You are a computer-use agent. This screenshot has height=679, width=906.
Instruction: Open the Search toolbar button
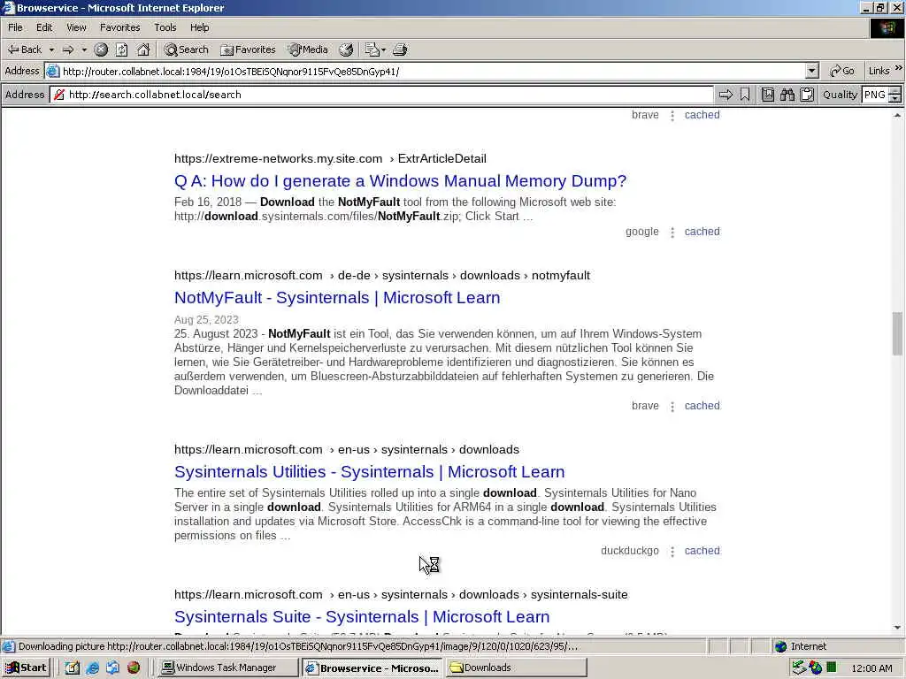pyautogui.click(x=186, y=50)
